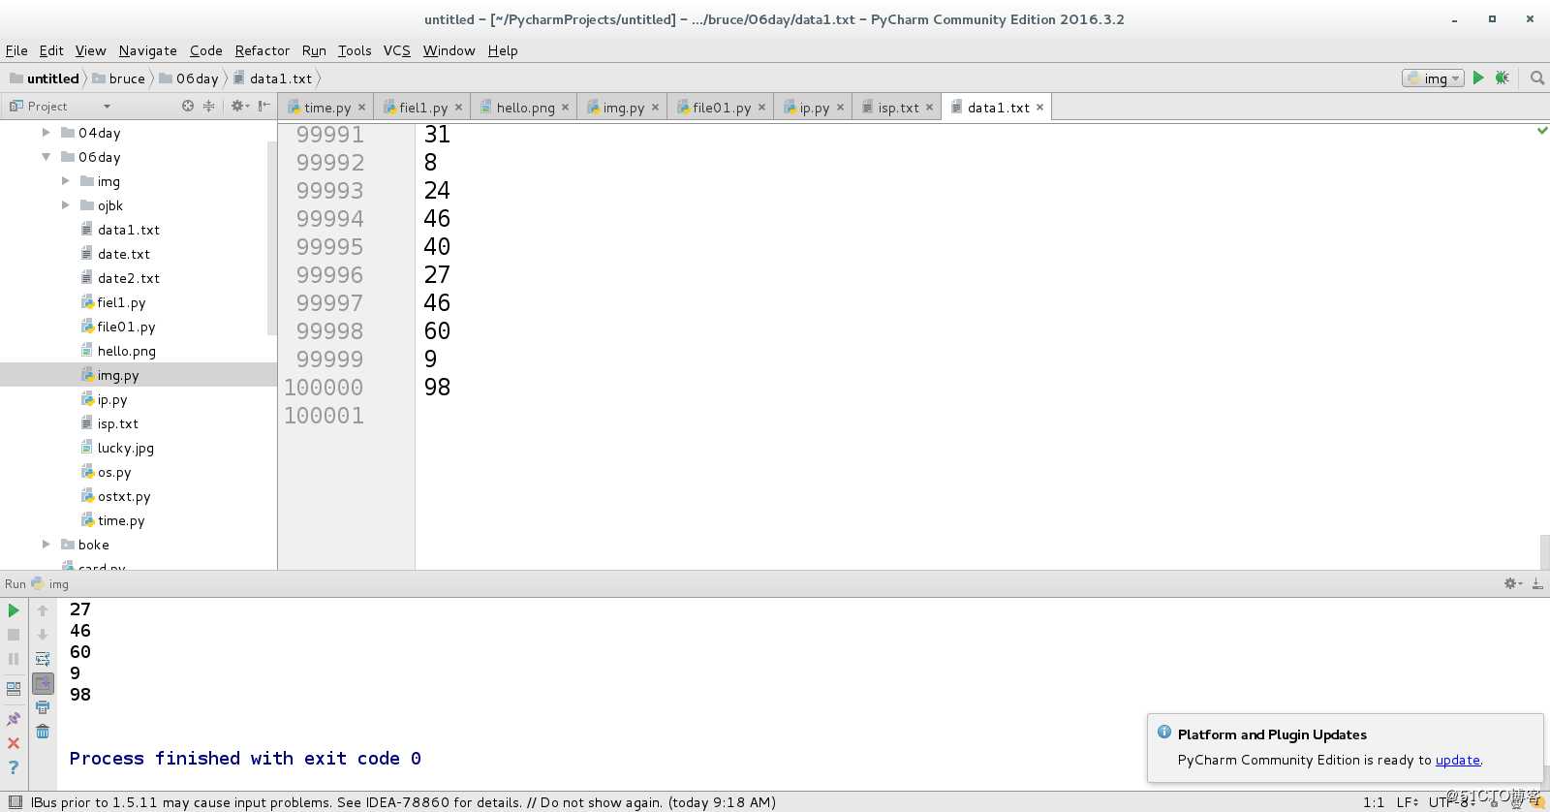This screenshot has height=812, width=1550.
Task: Hide the Project tool window
Action: point(263,106)
